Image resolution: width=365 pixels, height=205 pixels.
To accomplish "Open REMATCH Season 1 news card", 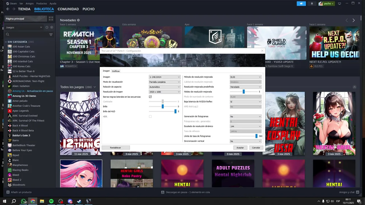I will [90, 43].
